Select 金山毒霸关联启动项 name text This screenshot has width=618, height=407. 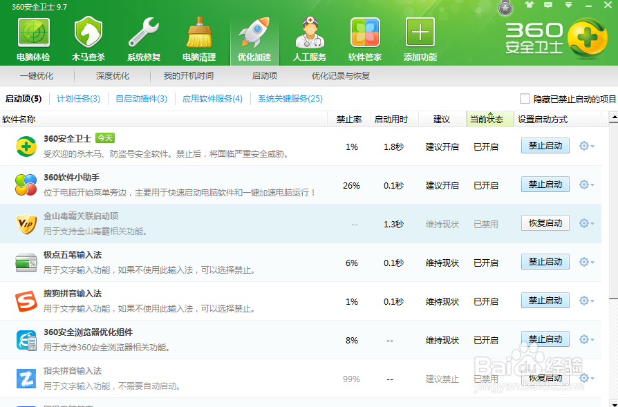(81, 216)
